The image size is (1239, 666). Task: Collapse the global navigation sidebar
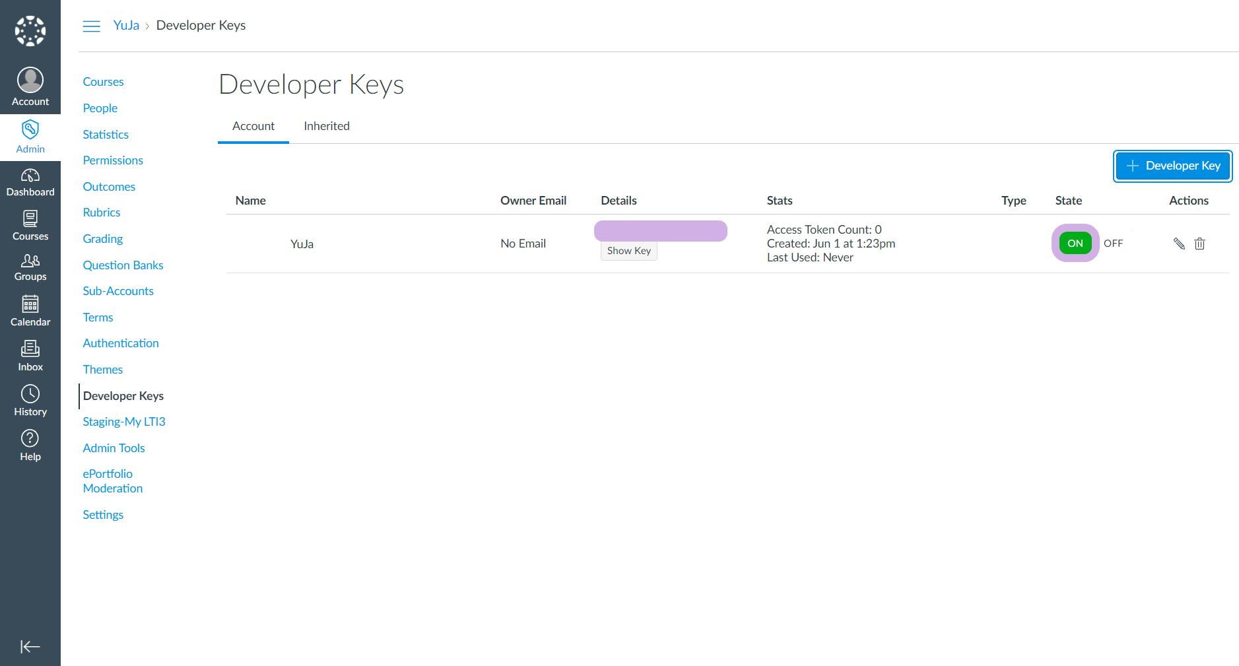click(x=30, y=646)
